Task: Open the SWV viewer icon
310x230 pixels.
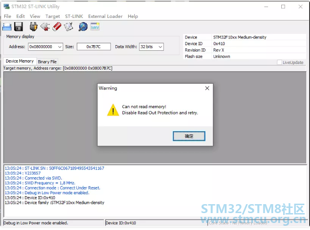Action: tap(95, 27)
